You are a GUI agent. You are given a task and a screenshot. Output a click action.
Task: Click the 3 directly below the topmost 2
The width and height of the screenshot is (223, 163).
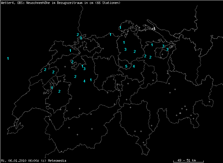[x=80, y=38]
